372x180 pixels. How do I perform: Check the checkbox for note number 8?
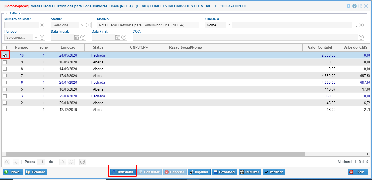5,69
